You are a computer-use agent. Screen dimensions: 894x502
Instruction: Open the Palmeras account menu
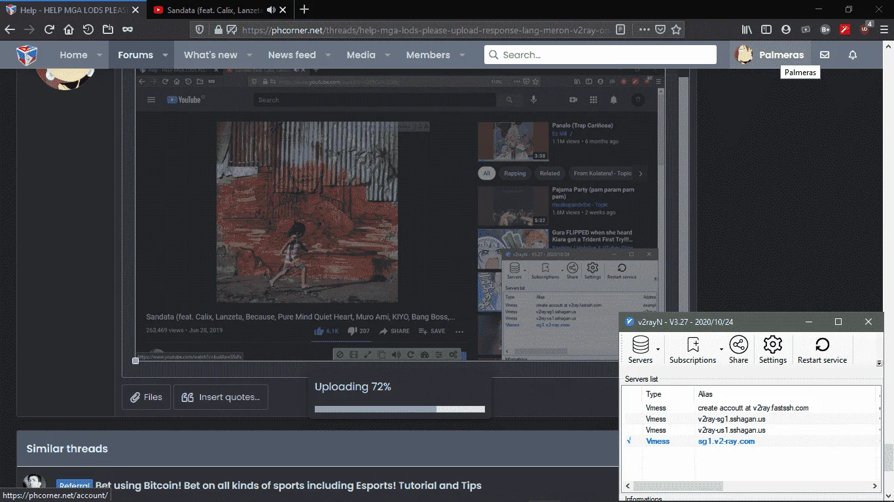click(x=770, y=55)
